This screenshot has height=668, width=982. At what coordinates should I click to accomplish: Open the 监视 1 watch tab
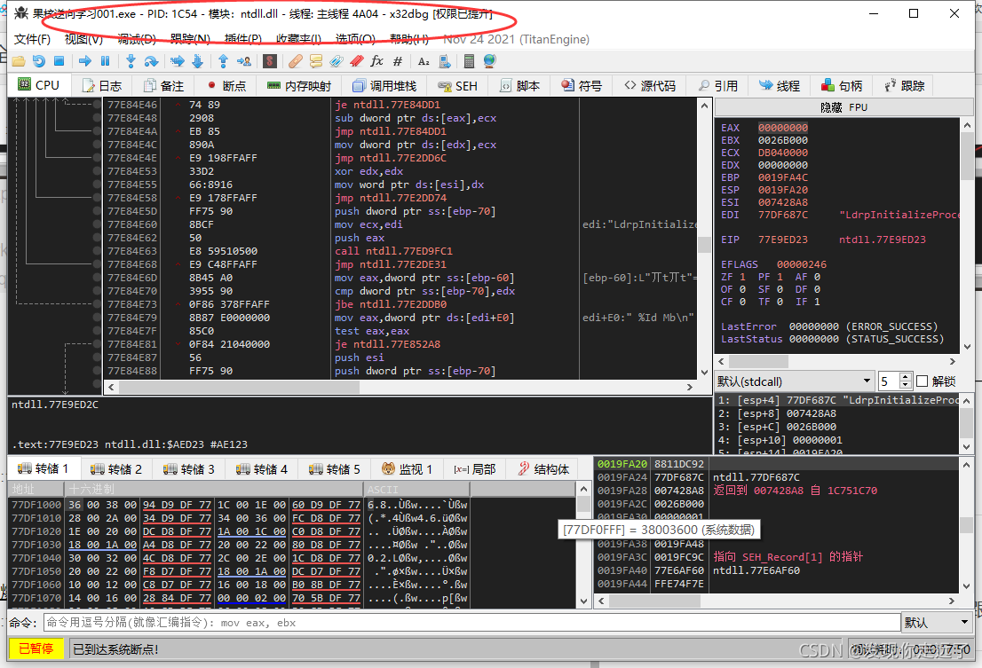click(x=407, y=468)
